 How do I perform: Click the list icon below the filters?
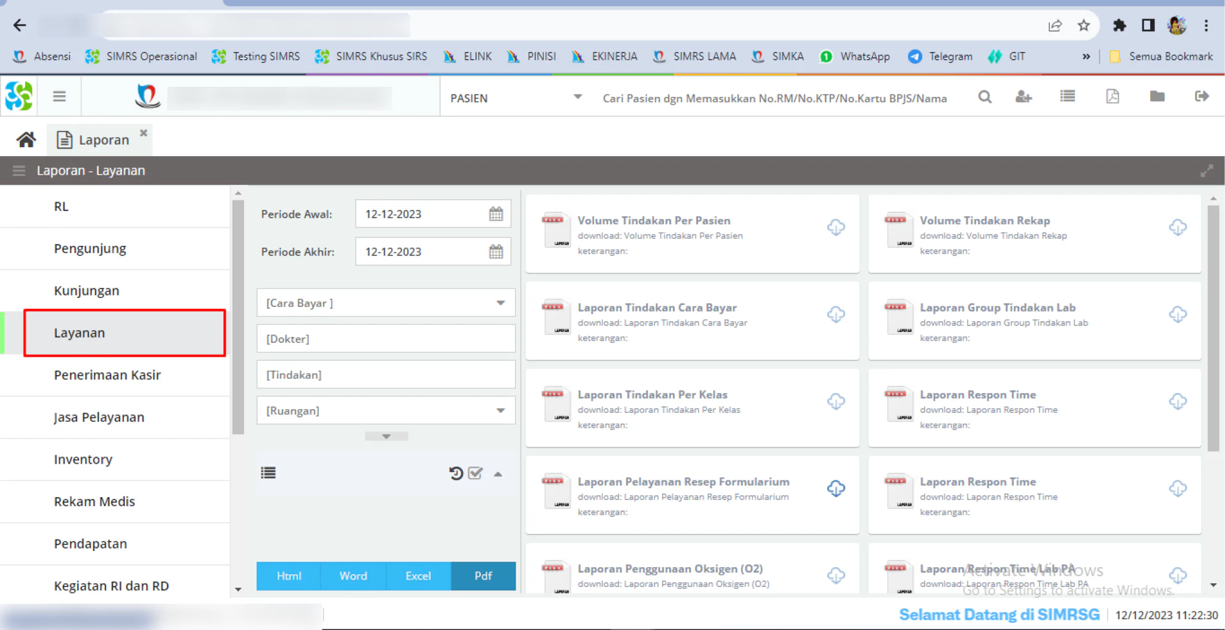(x=268, y=473)
